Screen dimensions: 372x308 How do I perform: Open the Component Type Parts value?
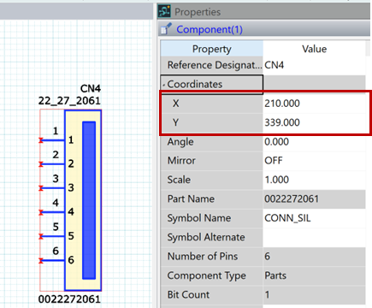tap(314, 275)
